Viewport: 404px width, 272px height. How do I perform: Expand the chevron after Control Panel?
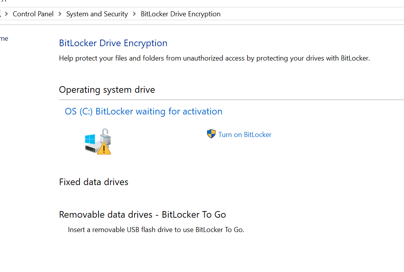(60, 14)
